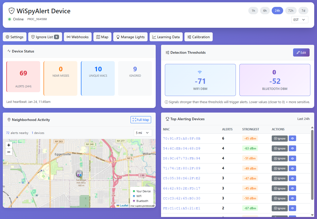Change the nearby radius from 5 mi
317x219 pixels.
143,133
